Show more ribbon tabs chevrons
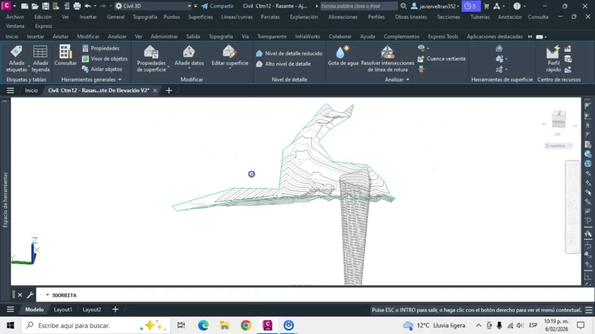595x334 pixels. pos(530,36)
